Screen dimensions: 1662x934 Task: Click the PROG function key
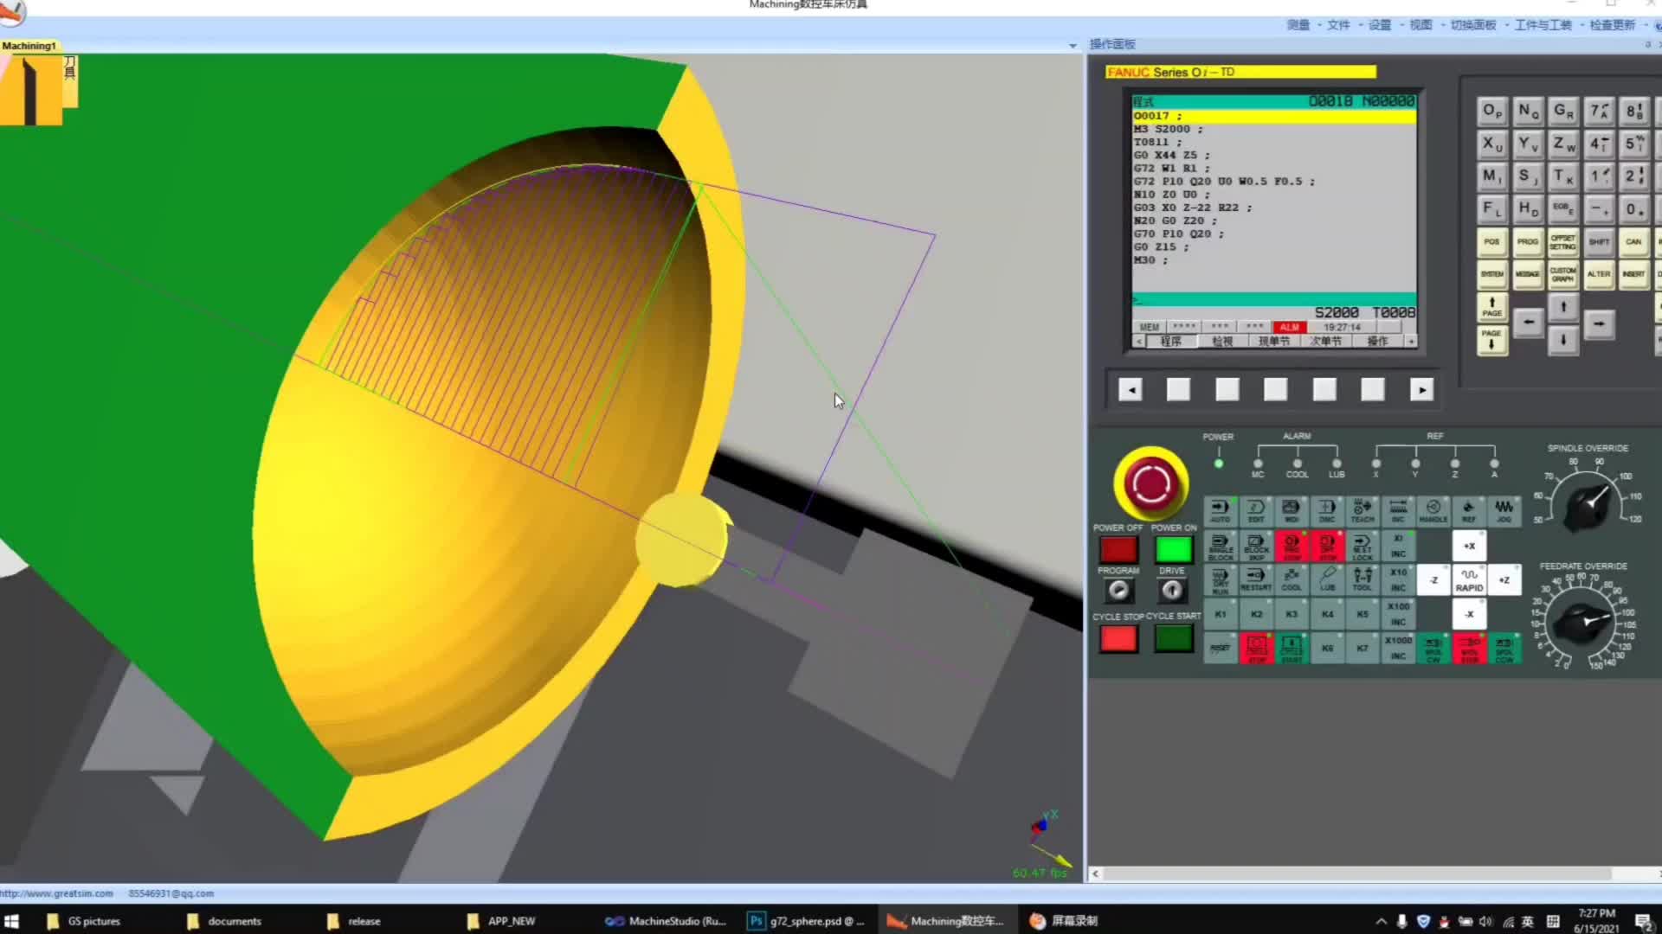click(1527, 242)
